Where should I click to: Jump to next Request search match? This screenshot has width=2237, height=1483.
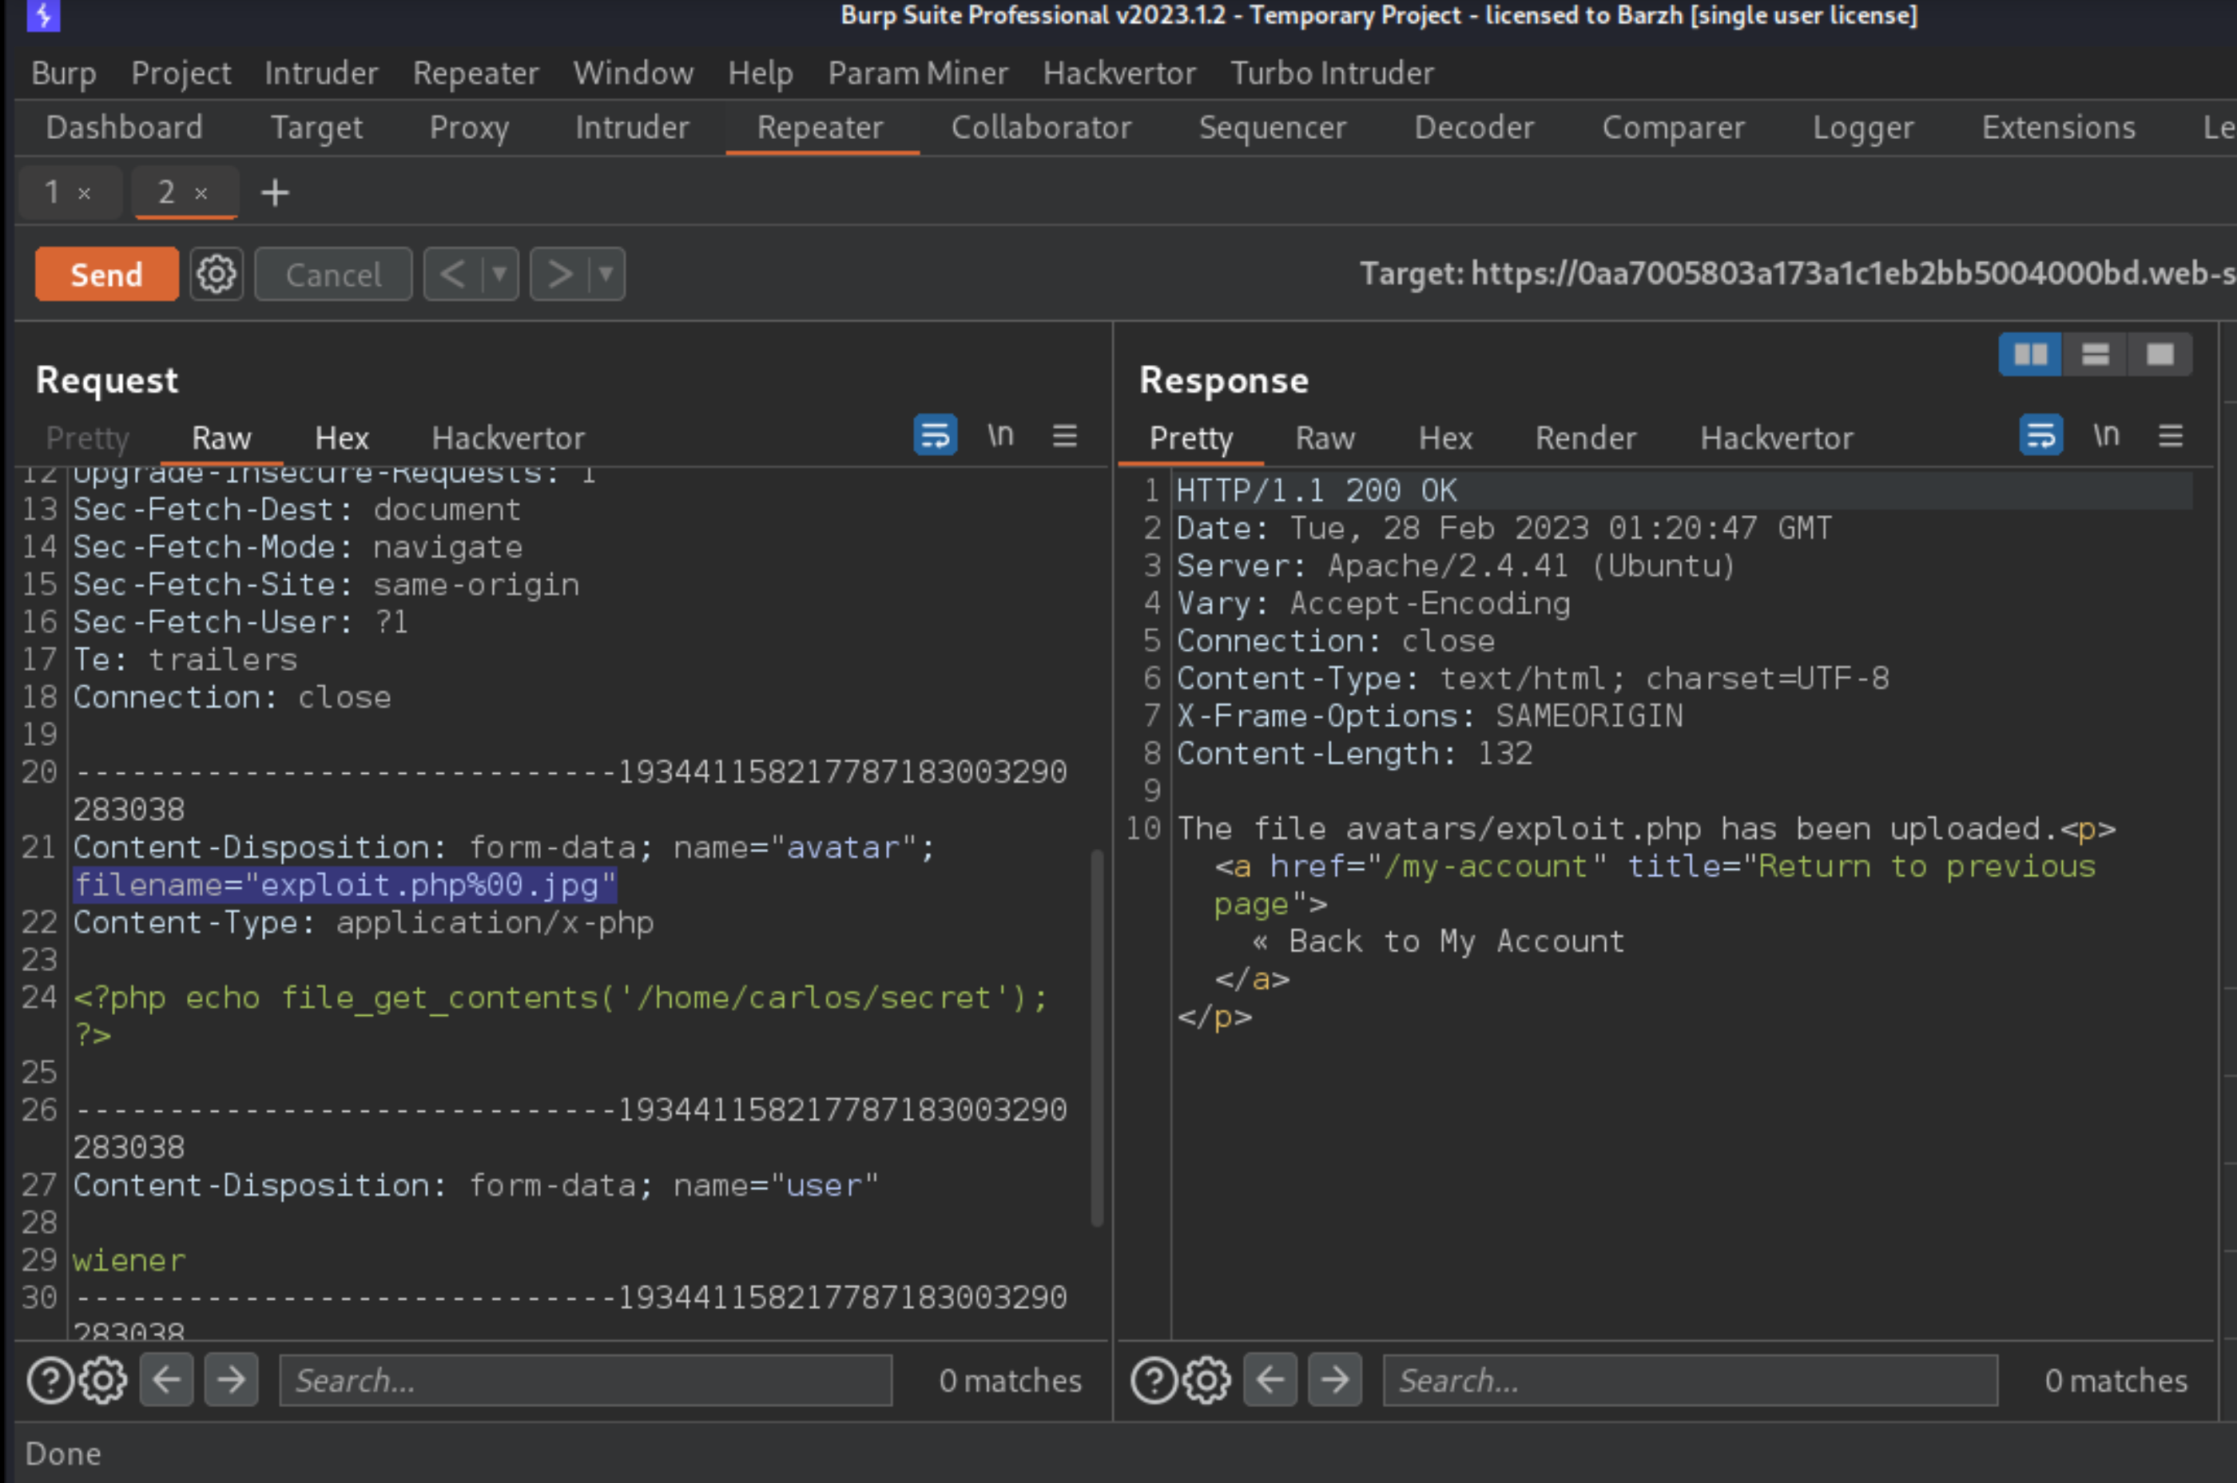pyautogui.click(x=231, y=1380)
